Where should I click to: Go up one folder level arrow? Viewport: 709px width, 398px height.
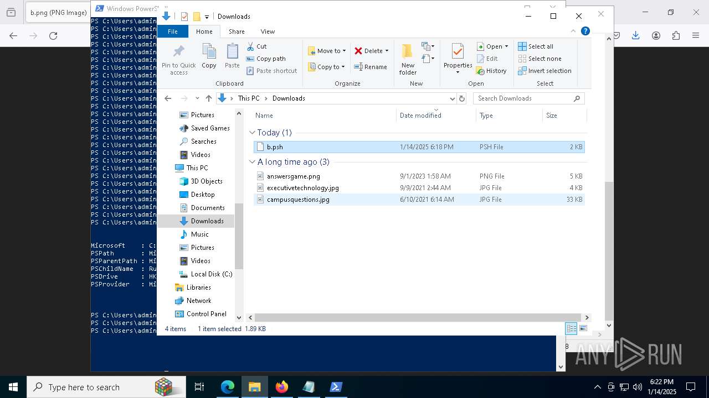pos(208,98)
